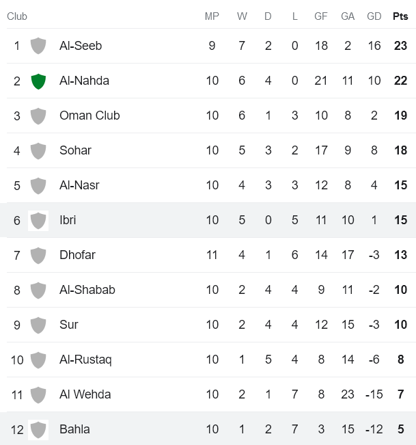Open the Al Wehda team link
Image resolution: width=416 pixels, height=445 pixels.
click(x=85, y=394)
